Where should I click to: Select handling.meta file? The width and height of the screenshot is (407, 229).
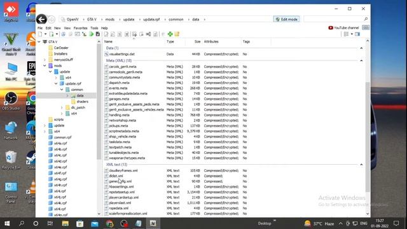[x=119, y=115]
